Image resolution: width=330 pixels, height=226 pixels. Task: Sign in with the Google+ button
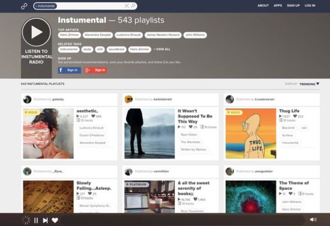(96, 70)
